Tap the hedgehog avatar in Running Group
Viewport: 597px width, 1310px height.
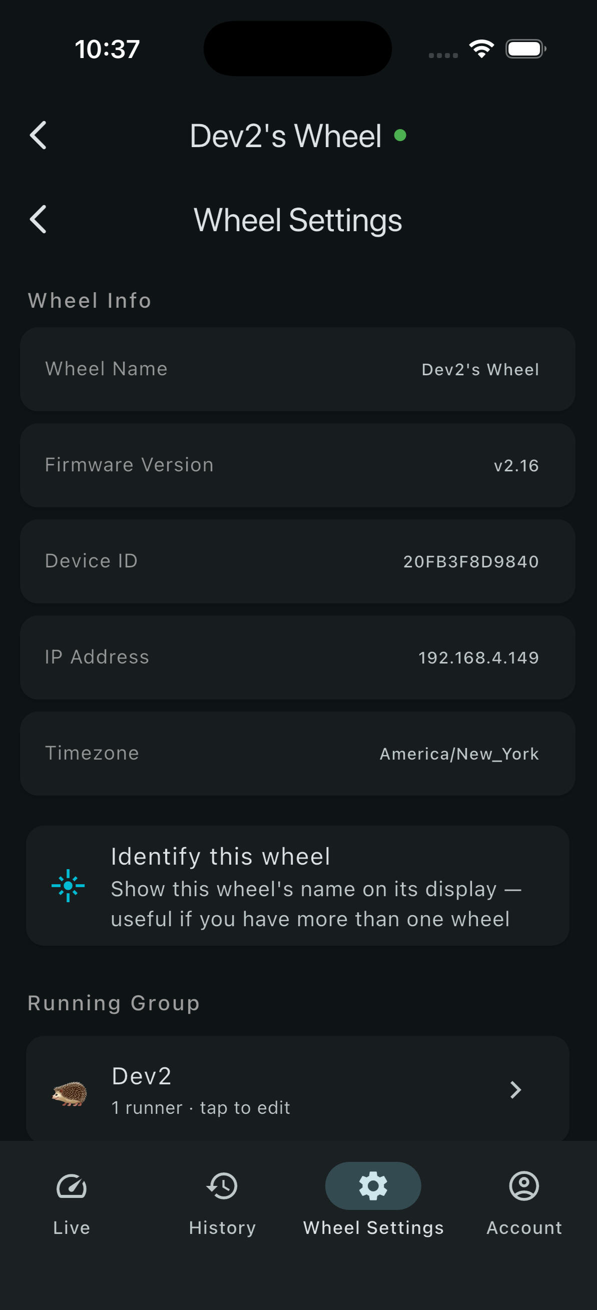[x=69, y=1092]
